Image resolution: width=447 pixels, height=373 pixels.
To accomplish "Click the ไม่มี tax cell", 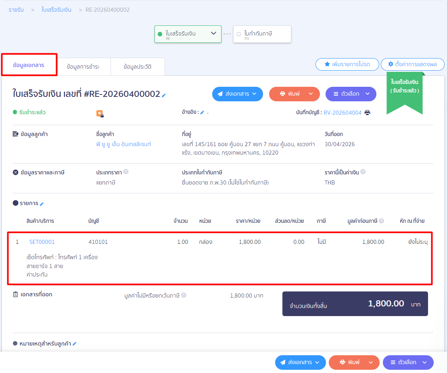I will (x=322, y=242).
